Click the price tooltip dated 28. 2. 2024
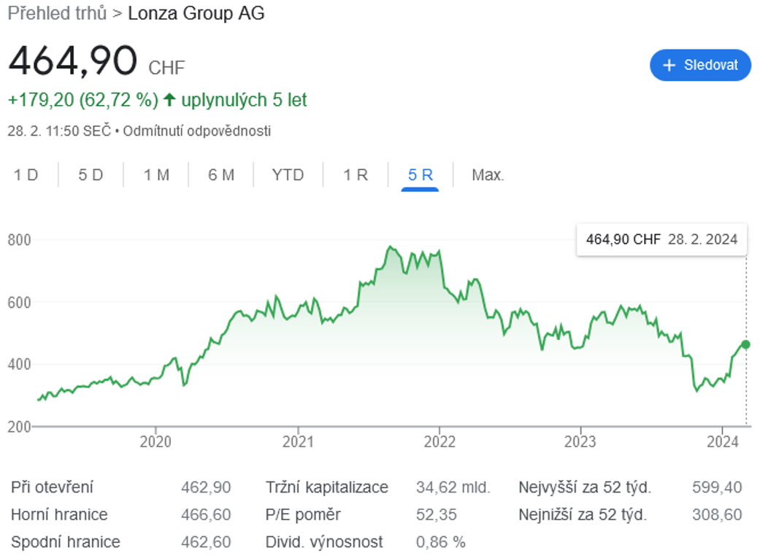This screenshot has height=556, width=771. 661,240
